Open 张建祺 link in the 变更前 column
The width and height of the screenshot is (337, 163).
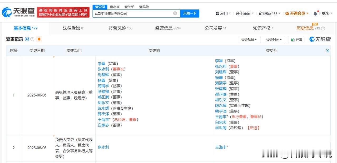point(103,91)
